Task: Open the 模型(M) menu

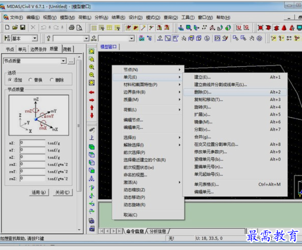Action: click(67, 18)
